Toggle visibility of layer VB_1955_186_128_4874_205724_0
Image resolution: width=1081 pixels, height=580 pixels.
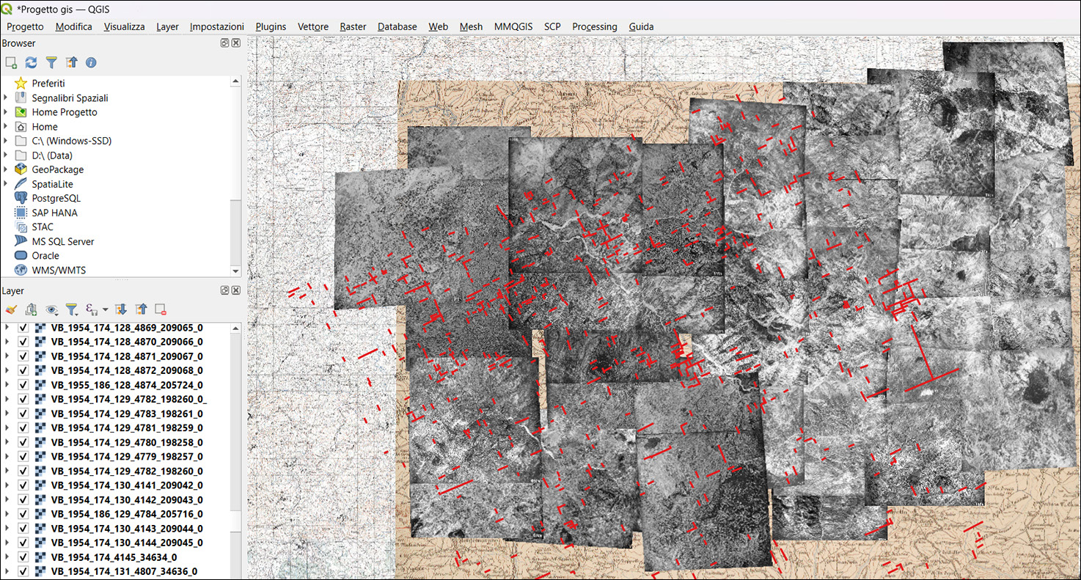point(23,385)
